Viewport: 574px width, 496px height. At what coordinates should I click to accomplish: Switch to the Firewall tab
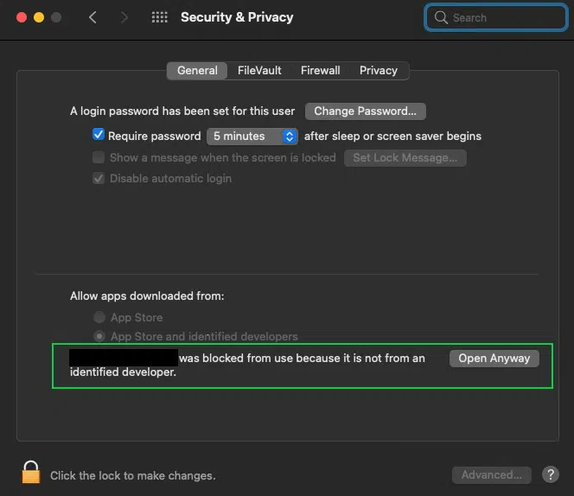(320, 70)
